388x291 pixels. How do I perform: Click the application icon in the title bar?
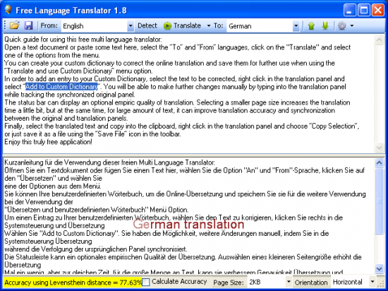click(8, 10)
